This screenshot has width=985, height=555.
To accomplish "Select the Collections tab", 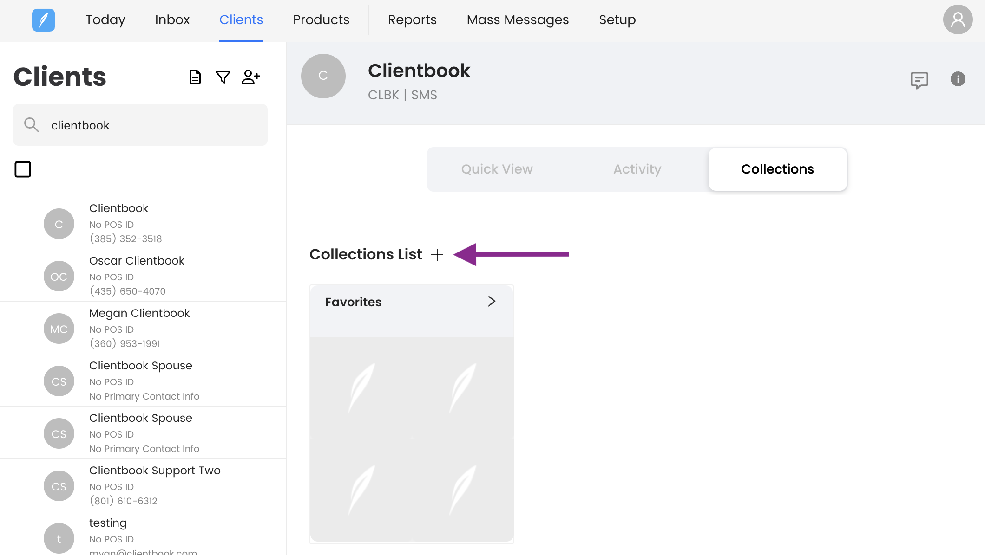I will pos(777,169).
